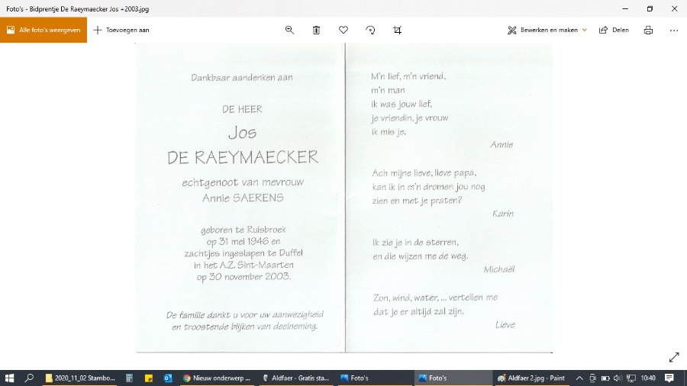Switch to Chrome 'Nieuw onderwerp' taskbar item
The image size is (687, 386).
pos(217,378)
